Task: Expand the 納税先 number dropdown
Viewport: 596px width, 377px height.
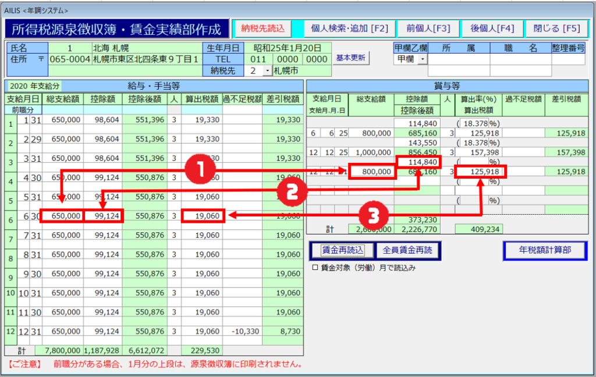Action: point(267,70)
